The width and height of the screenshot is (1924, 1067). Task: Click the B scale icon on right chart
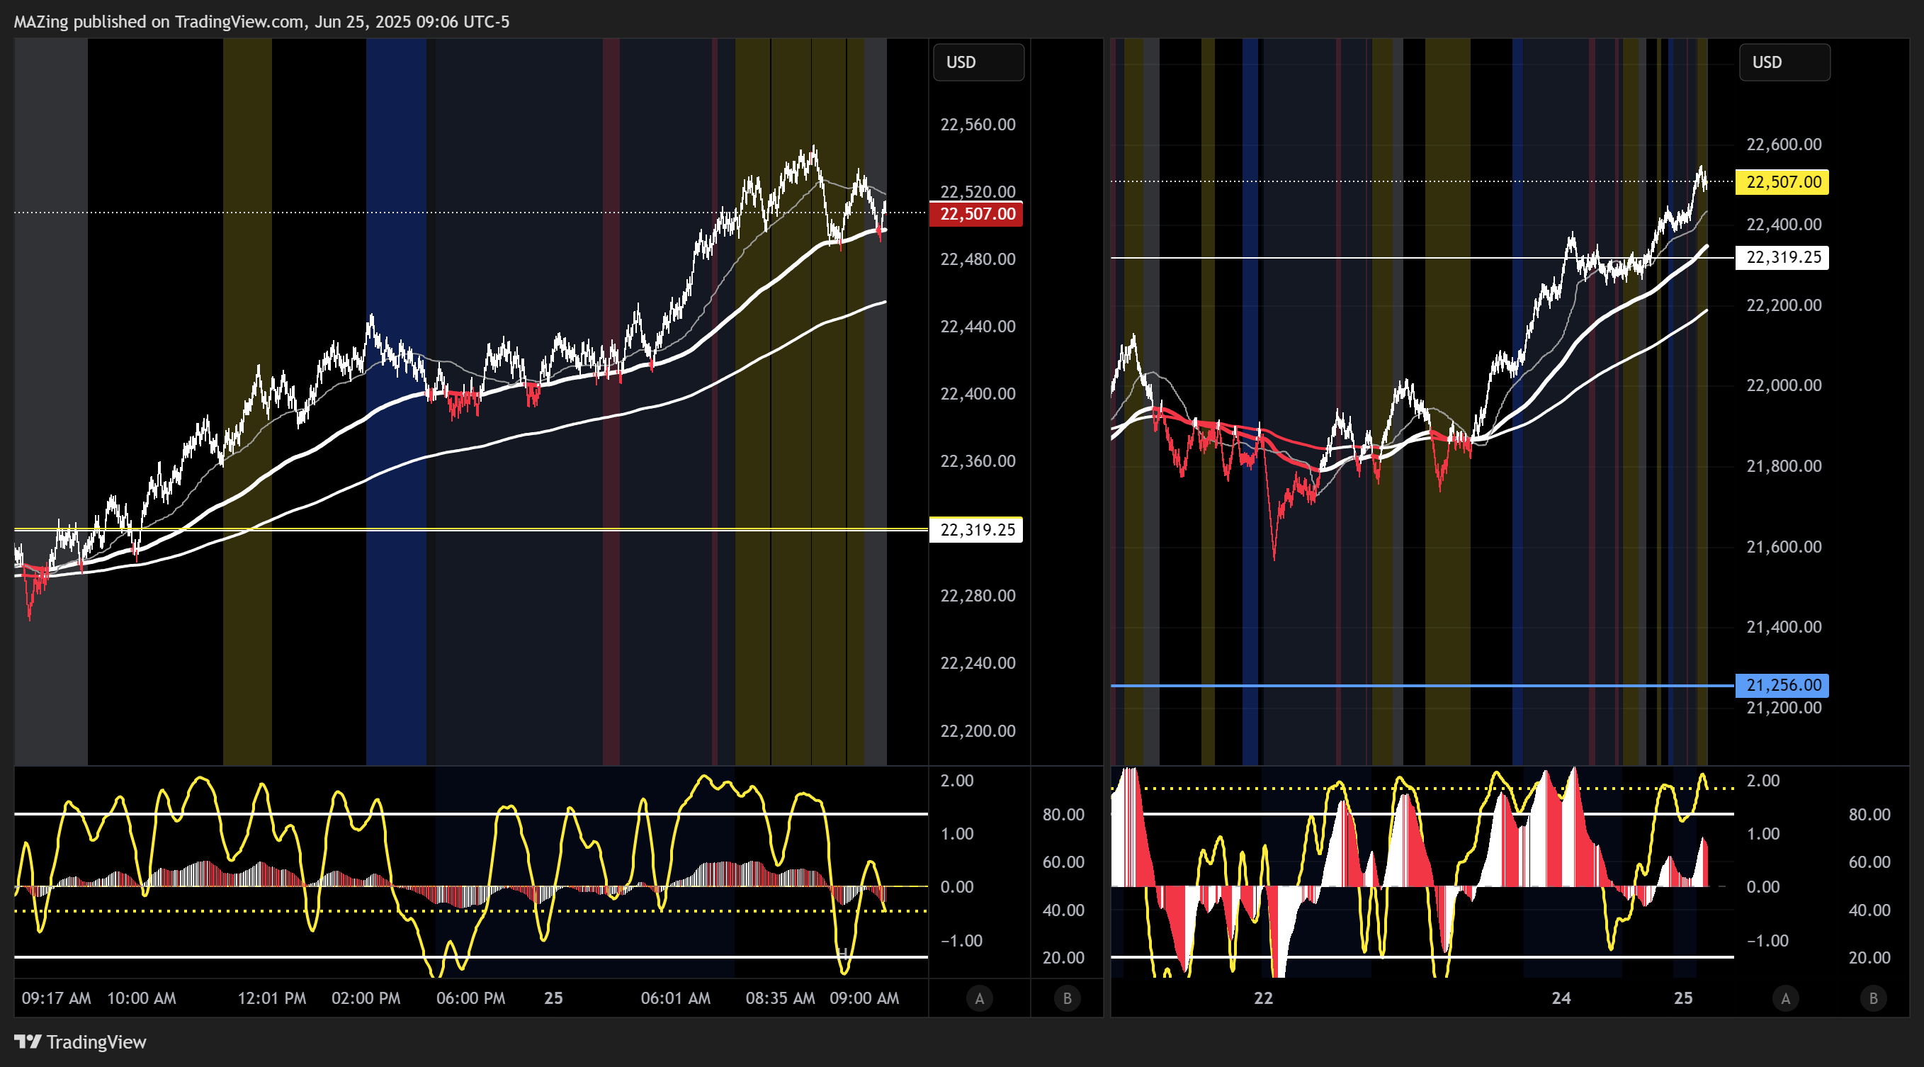[x=1873, y=998]
